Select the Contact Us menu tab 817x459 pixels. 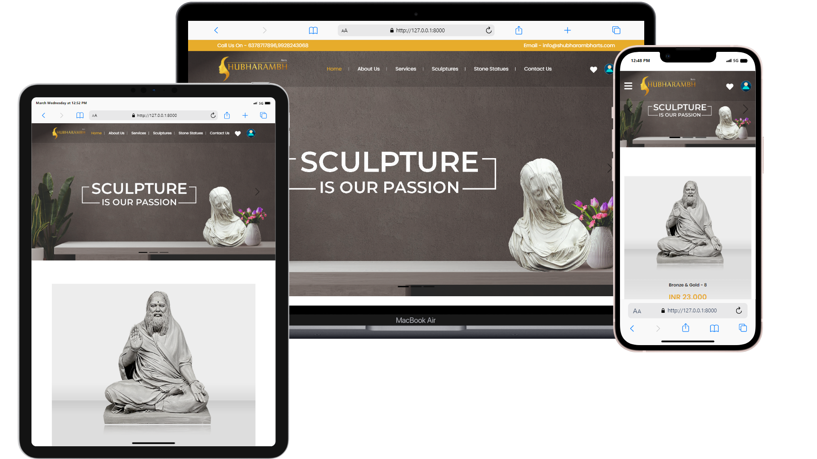coord(537,68)
